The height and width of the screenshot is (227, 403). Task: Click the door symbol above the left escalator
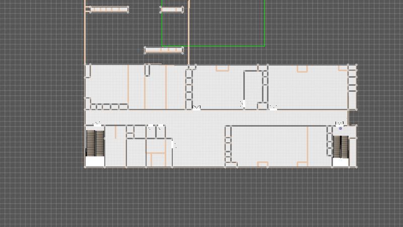click(x=97, y=124)
